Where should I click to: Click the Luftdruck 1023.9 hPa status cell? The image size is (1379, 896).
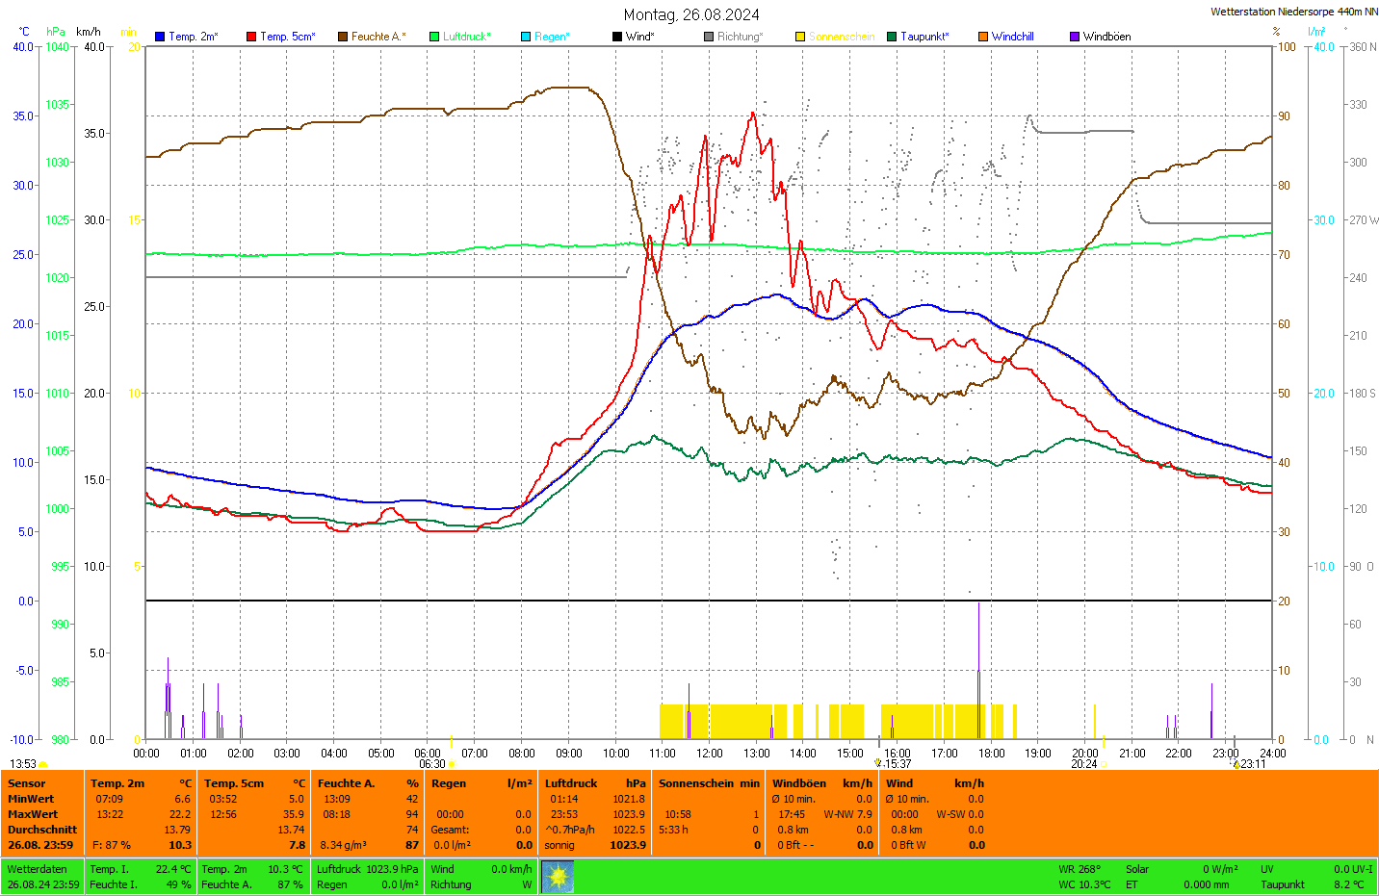pos(368,869)
